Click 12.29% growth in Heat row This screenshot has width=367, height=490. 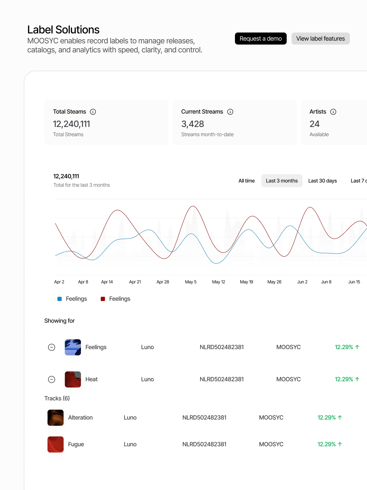pos(344,379)
